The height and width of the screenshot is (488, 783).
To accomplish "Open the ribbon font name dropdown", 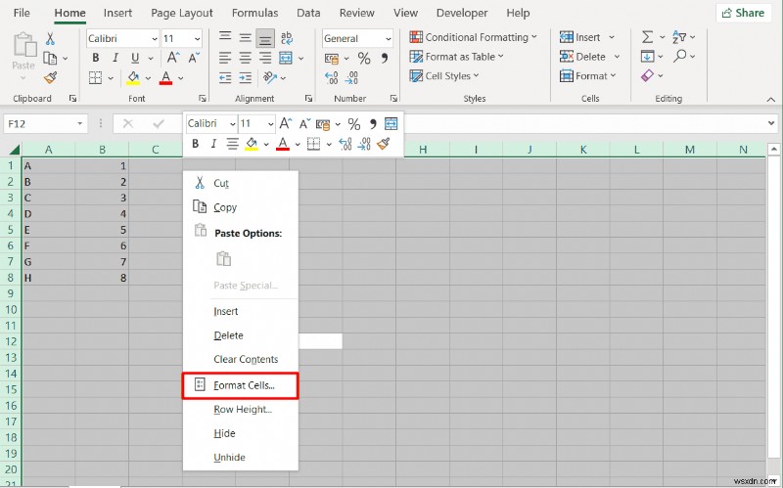I will pos(155,38).
